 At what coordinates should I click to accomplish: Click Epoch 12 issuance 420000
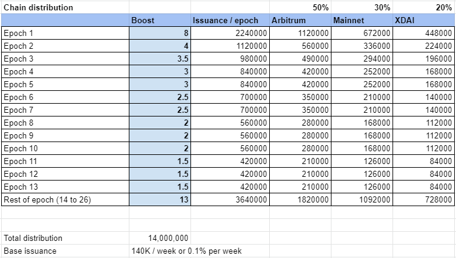pos(230,174)
